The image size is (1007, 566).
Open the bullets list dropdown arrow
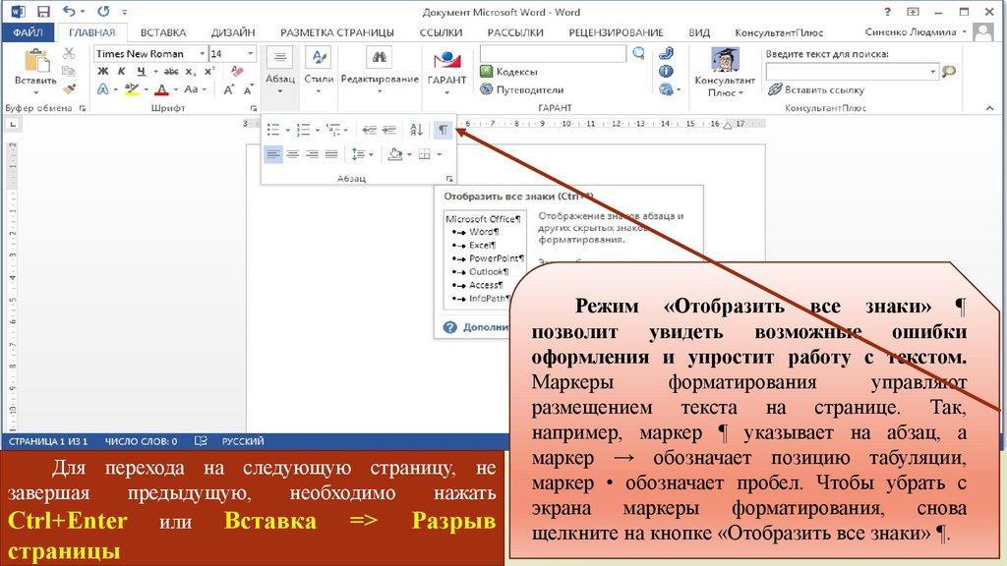tap(287, 131)
